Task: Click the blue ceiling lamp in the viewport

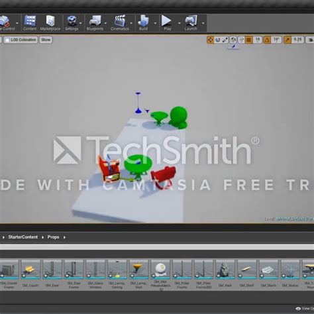Action: (138, 103)
